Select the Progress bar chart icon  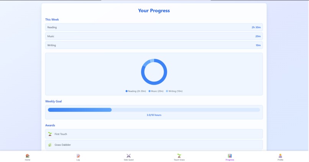230,156
